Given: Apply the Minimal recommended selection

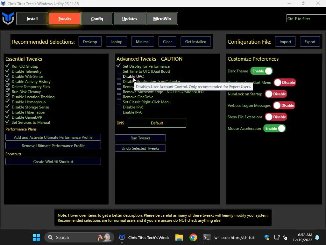Looking at the screenshot, I should (x=143, y=42).
